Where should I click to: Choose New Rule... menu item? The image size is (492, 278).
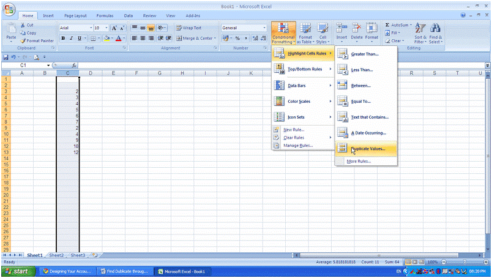click(x=303, y=130)
